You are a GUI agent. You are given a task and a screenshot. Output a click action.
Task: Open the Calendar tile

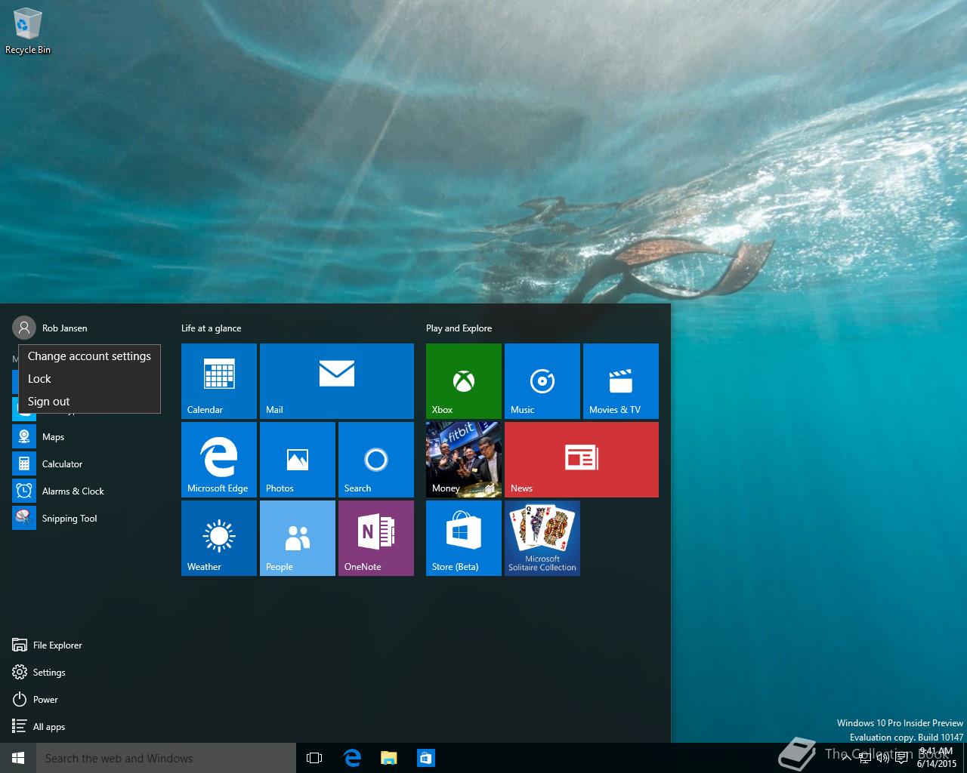coord(218,380)
